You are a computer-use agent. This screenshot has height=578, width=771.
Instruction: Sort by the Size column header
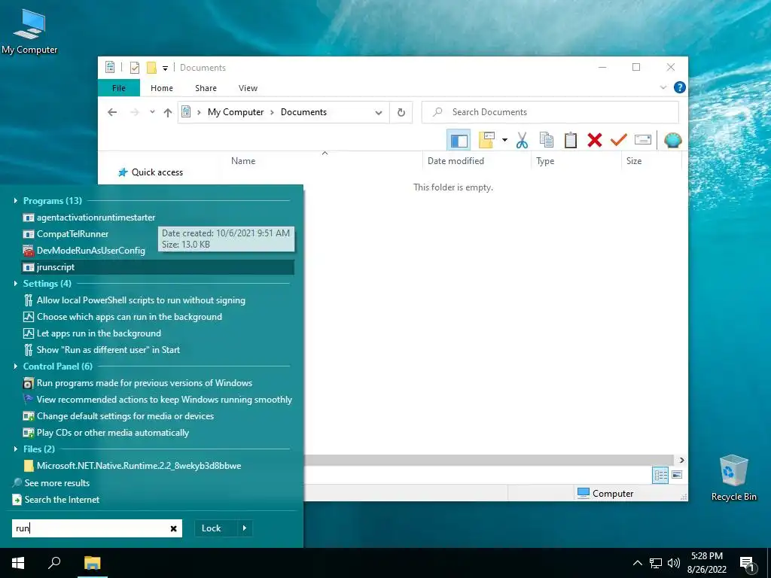point(651,161)
